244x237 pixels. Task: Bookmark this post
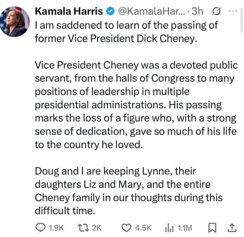click(212, 228)
